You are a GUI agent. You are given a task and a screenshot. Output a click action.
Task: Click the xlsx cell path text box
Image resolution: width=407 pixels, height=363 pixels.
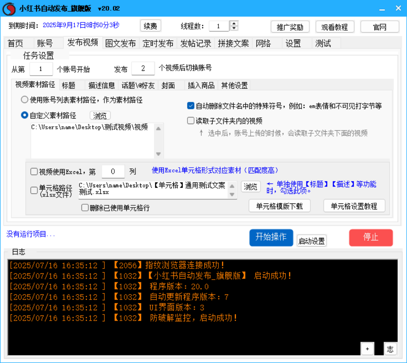coord(153,190)
